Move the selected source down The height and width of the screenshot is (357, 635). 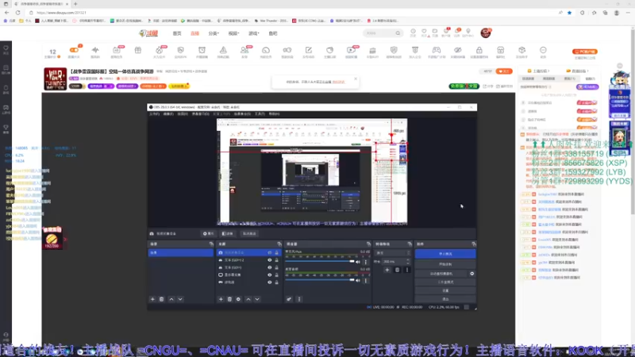[x=257, y=299]
